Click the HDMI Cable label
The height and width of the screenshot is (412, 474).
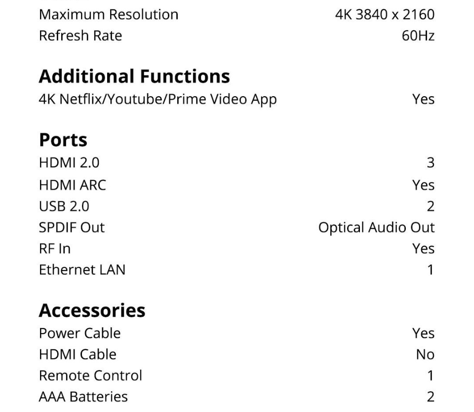(78, 354)
